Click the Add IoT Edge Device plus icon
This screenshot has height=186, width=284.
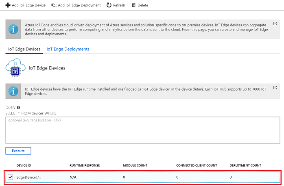coord(8,5)
